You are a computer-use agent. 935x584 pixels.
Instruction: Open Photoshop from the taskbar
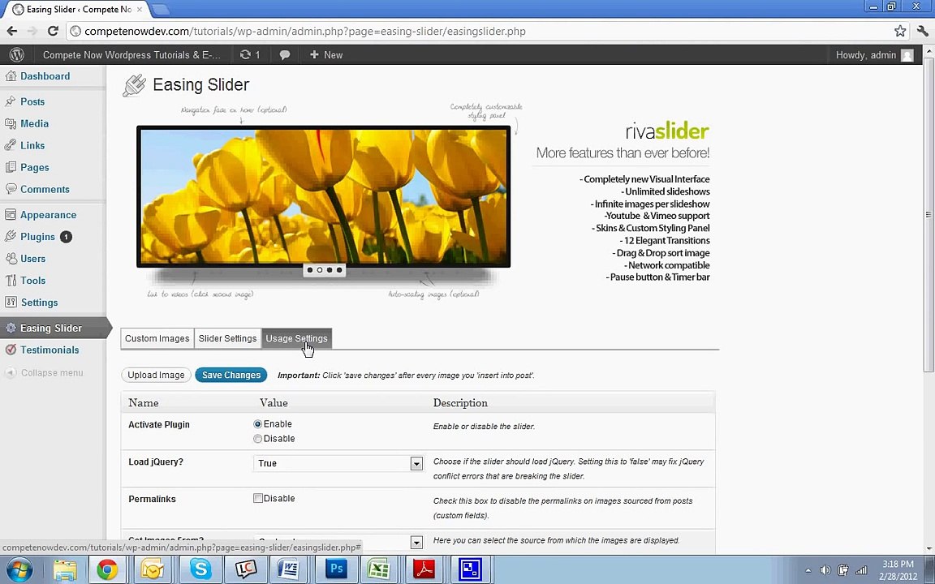pyautogui.click(x=336, y=569)
